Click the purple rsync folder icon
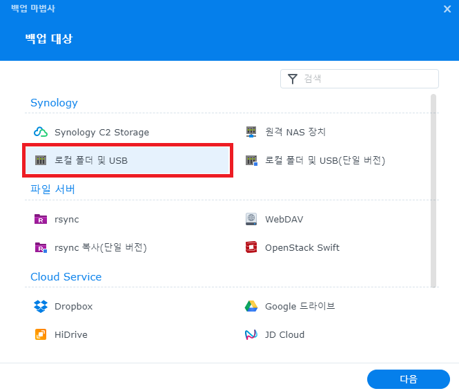459x391 pixels. [x=41, y=219]
